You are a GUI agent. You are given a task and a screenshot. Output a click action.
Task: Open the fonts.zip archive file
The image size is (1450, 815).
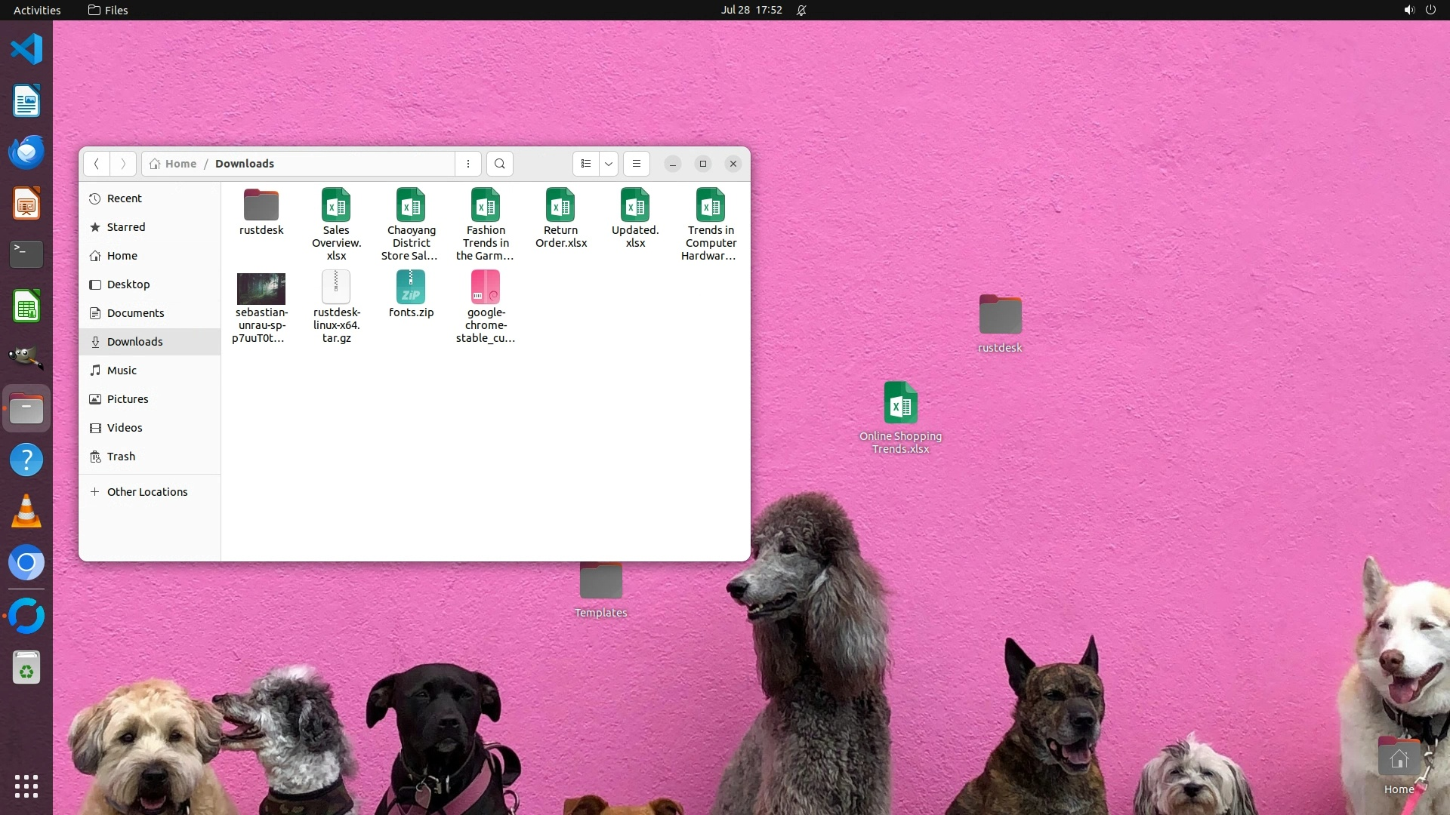(411, 288)
